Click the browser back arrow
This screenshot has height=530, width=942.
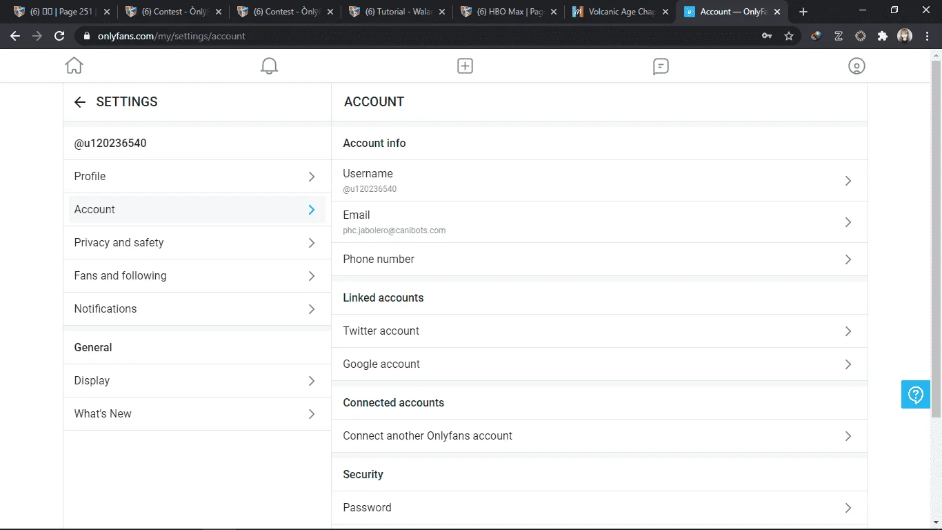[15, 36]
